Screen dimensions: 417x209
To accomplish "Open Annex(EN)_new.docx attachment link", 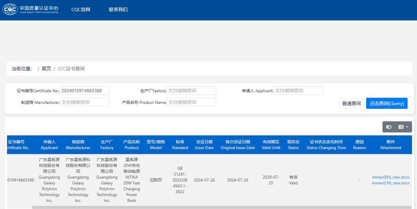I will (x=391, y=177).
